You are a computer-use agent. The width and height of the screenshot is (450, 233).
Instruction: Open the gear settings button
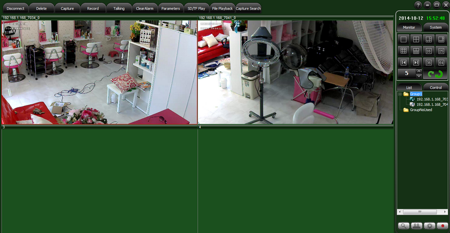(x=429, y=226)
